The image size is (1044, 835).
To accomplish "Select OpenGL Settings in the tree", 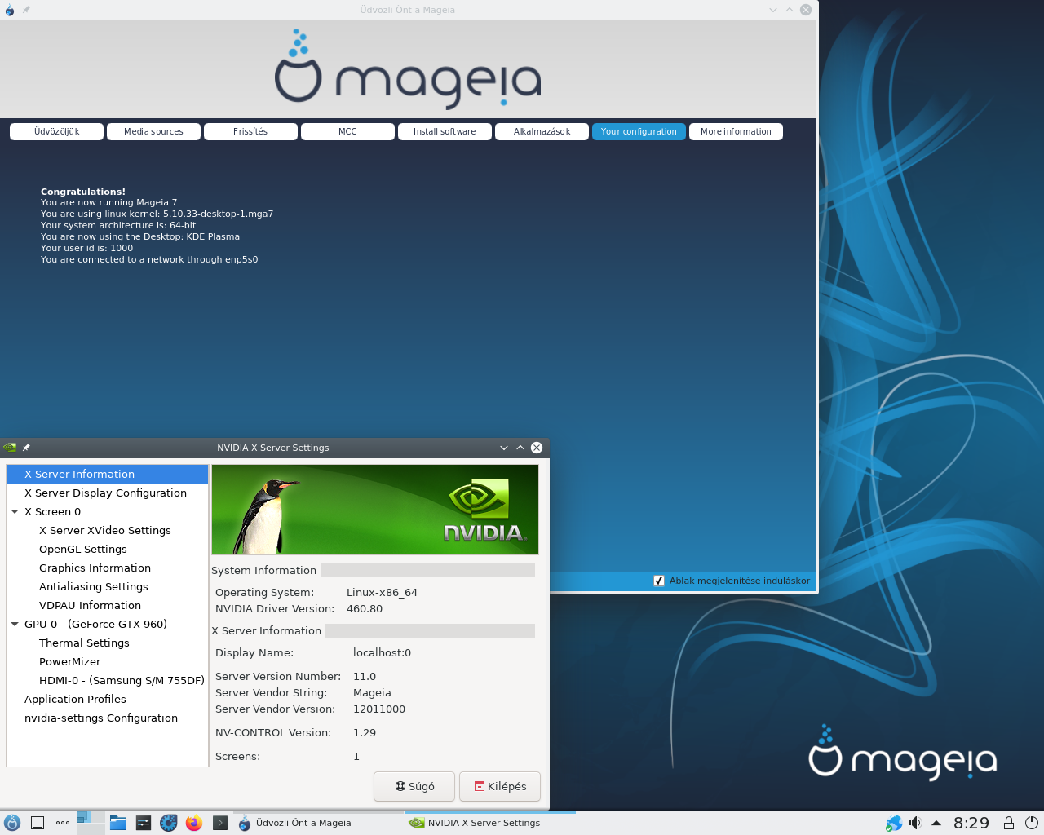I will pos(107,549).
